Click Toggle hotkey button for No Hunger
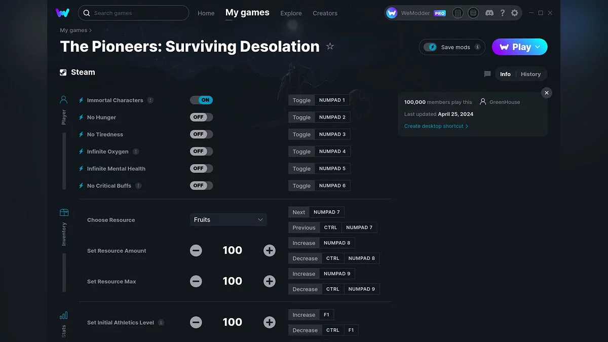This screenshot has width=608, height=342. click(301, 118)
